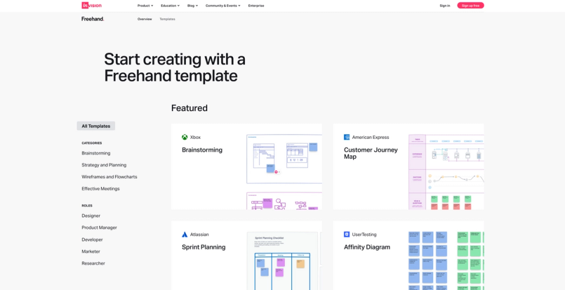
Task: Open the Affinity Diagram template title
Action: point(367,247)
